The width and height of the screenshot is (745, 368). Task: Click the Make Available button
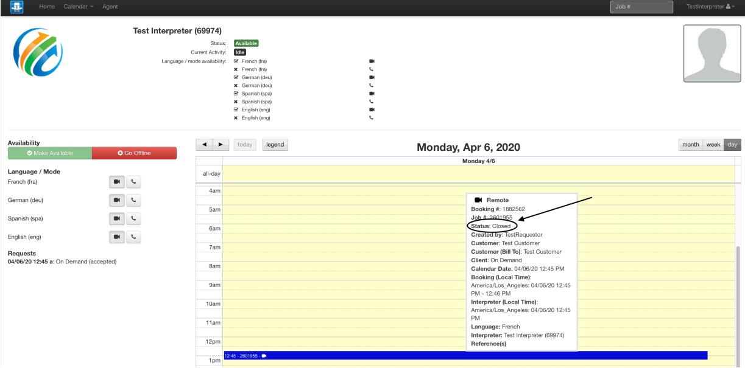[x=49, y=153]
